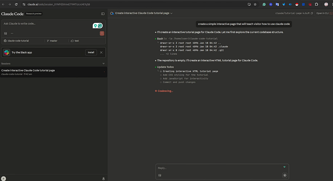Click the cloud icon beside session title
Viewport: 333px width, 181px height.
[112, 13]
